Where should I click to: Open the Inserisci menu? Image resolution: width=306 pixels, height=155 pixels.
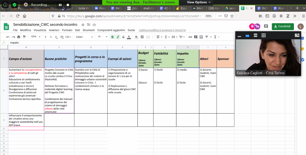(x=54, y=30)
